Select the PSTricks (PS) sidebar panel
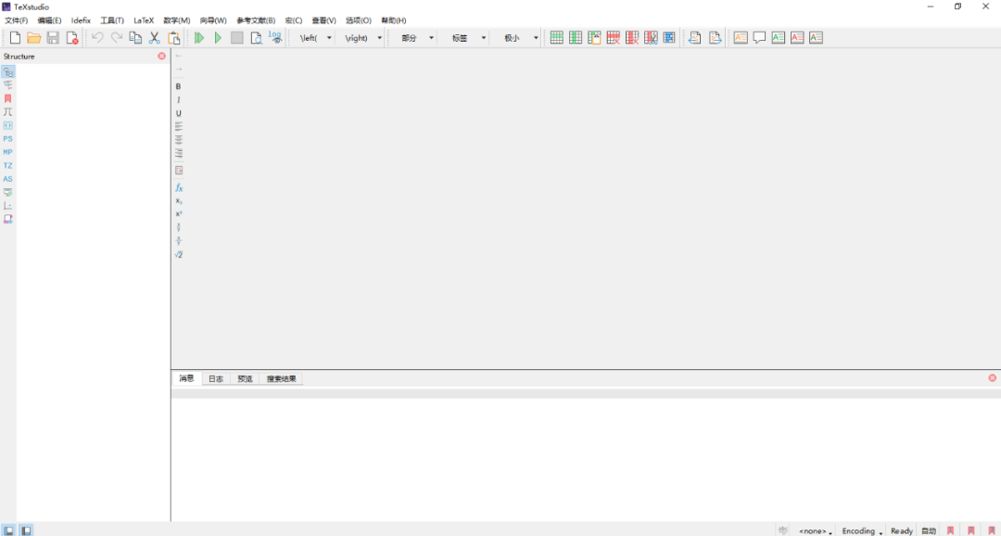Screen dimensions: 1001x536 tap(8, 139)
